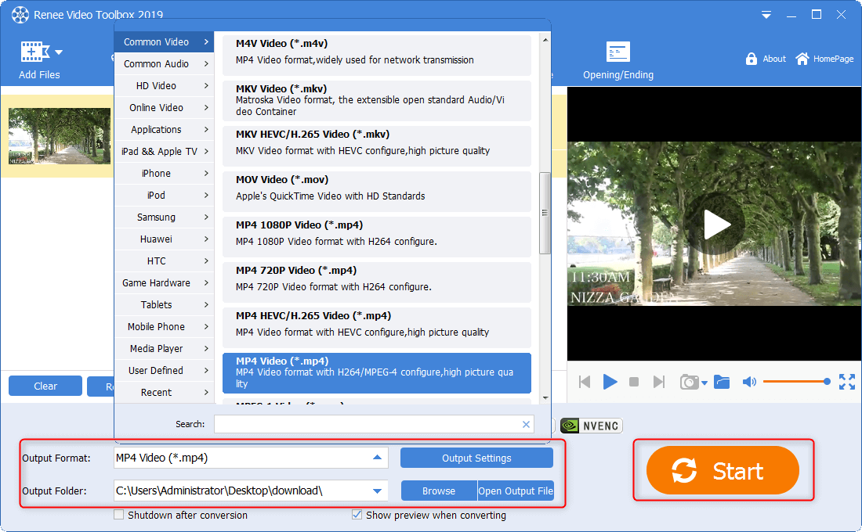Open the User Defined category

click(164, 371)
